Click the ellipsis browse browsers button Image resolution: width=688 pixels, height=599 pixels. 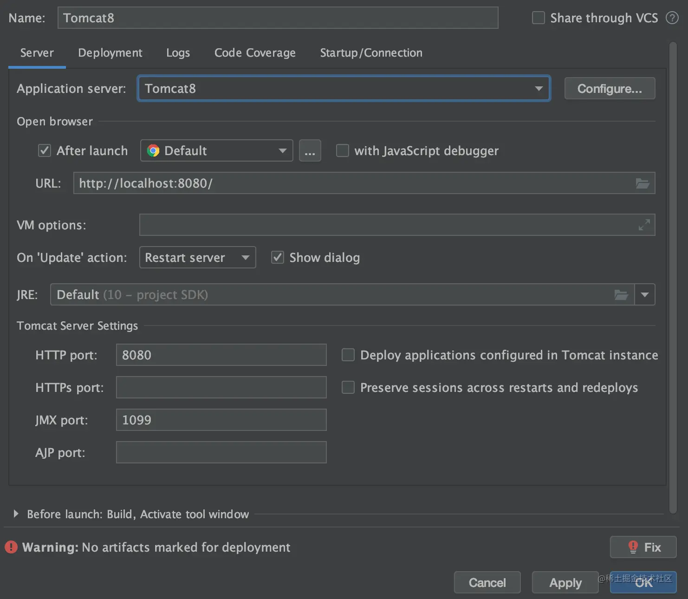[x=310, y=151]
